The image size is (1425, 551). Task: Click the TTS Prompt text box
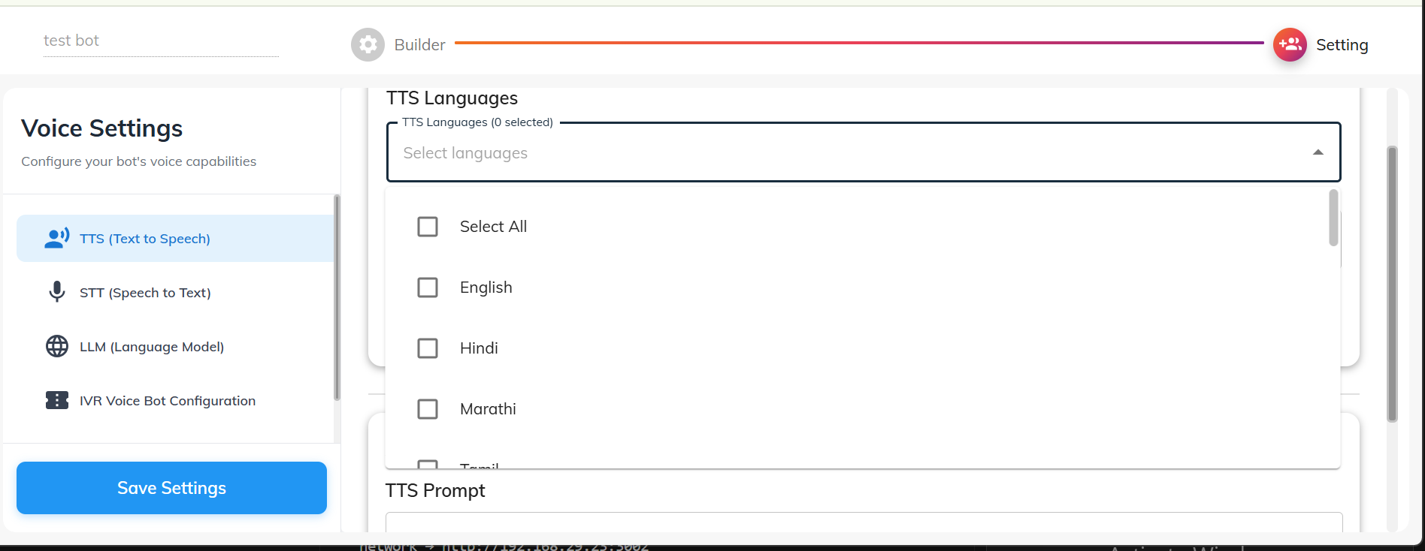864,522
